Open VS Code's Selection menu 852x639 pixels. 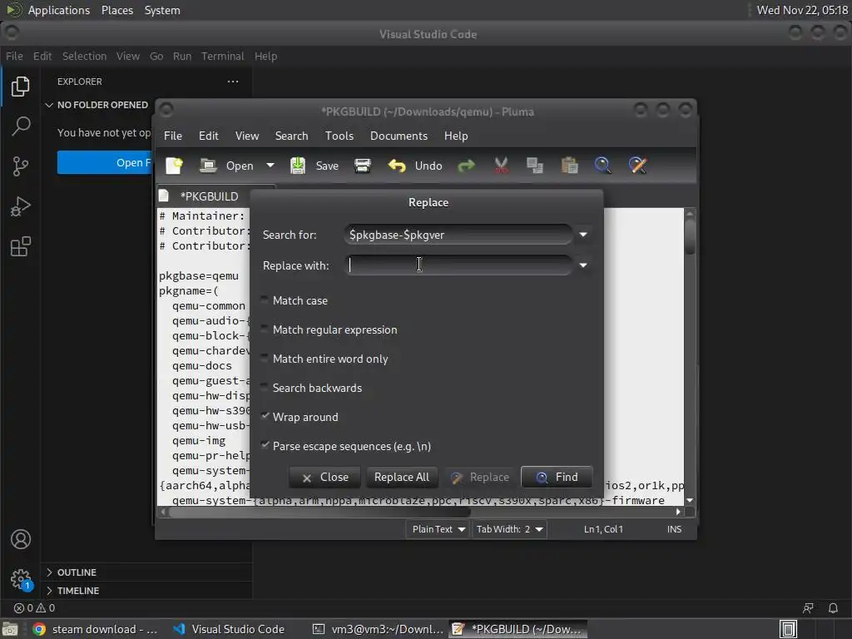84,56
